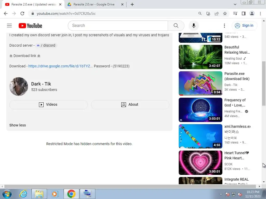Click the Sign in button
The width and height of the screenshot is (266, 199).
point(244,26)
